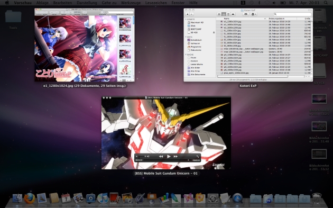Screen dimensions: 333x208
Task: Switch Finder to column view
Action: tap(228, 14)
